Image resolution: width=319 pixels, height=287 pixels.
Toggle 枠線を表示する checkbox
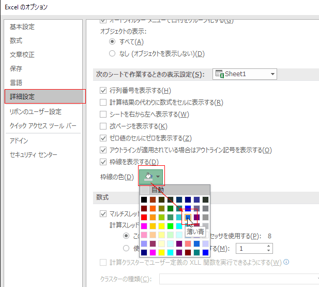point(103,162)
